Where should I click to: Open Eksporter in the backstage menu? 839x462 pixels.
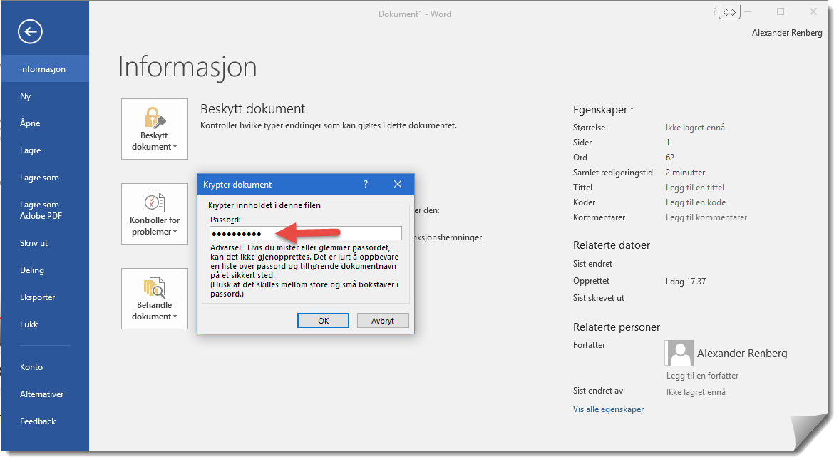click(x=37, y=297)
